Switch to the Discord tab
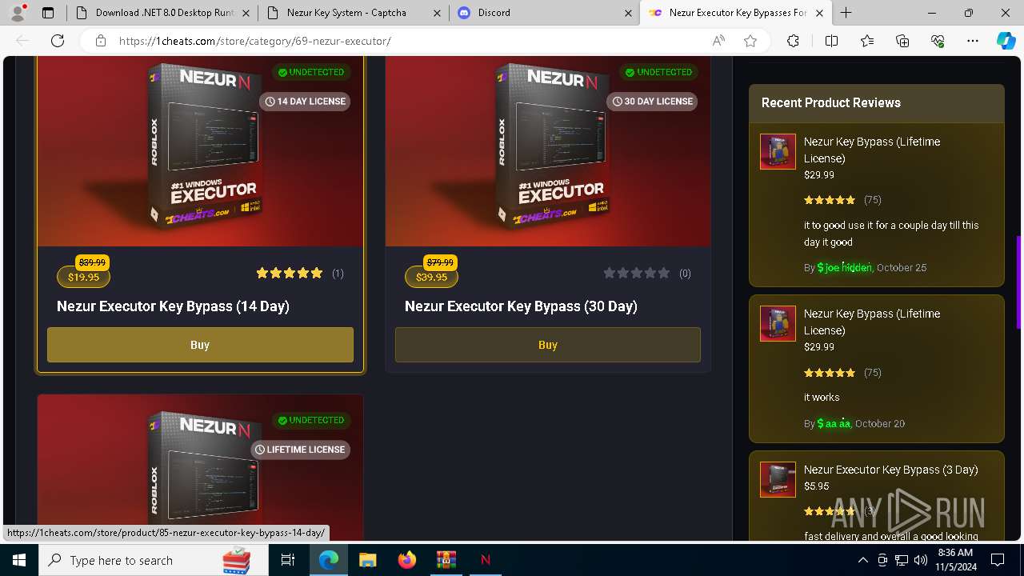 tap(544, 13)
